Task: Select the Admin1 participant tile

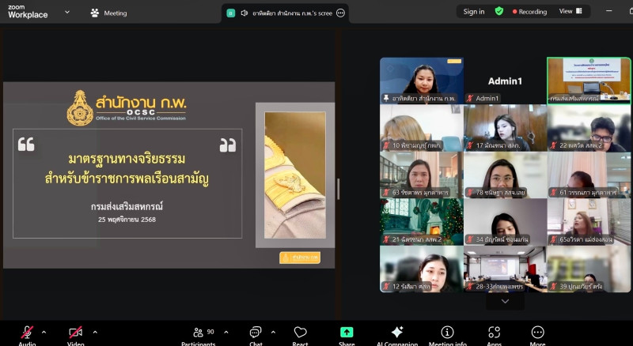Action: [505, 81]
